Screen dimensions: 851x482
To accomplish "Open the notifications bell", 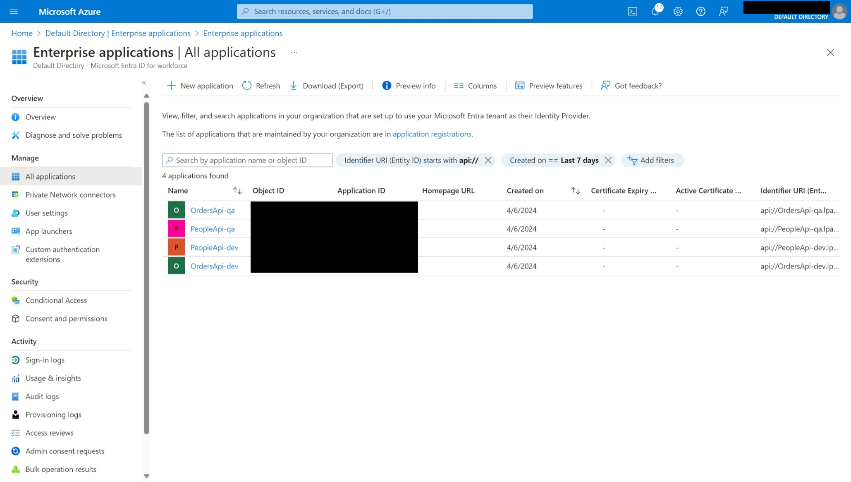I will [656, 11].
